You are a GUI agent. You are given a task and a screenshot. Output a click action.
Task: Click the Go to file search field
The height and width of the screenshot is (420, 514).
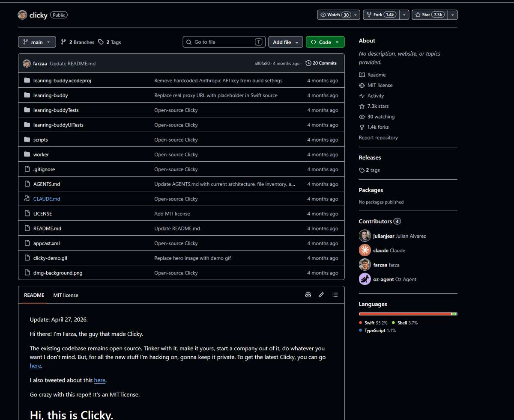click(x=224, y=42)
